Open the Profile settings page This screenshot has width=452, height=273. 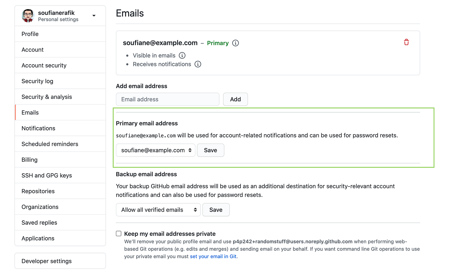click(60, 34)
